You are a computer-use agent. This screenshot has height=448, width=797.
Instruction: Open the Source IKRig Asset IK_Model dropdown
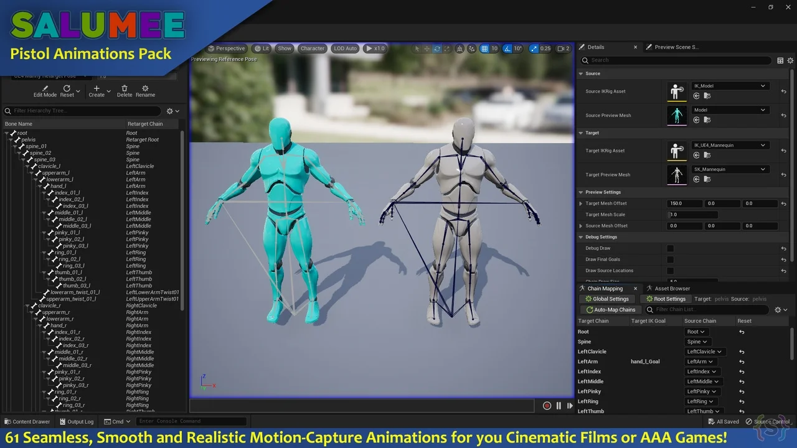(x=729, y=86)
